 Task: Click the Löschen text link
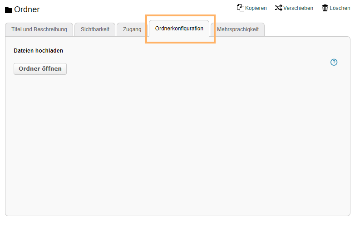(340, 8)
